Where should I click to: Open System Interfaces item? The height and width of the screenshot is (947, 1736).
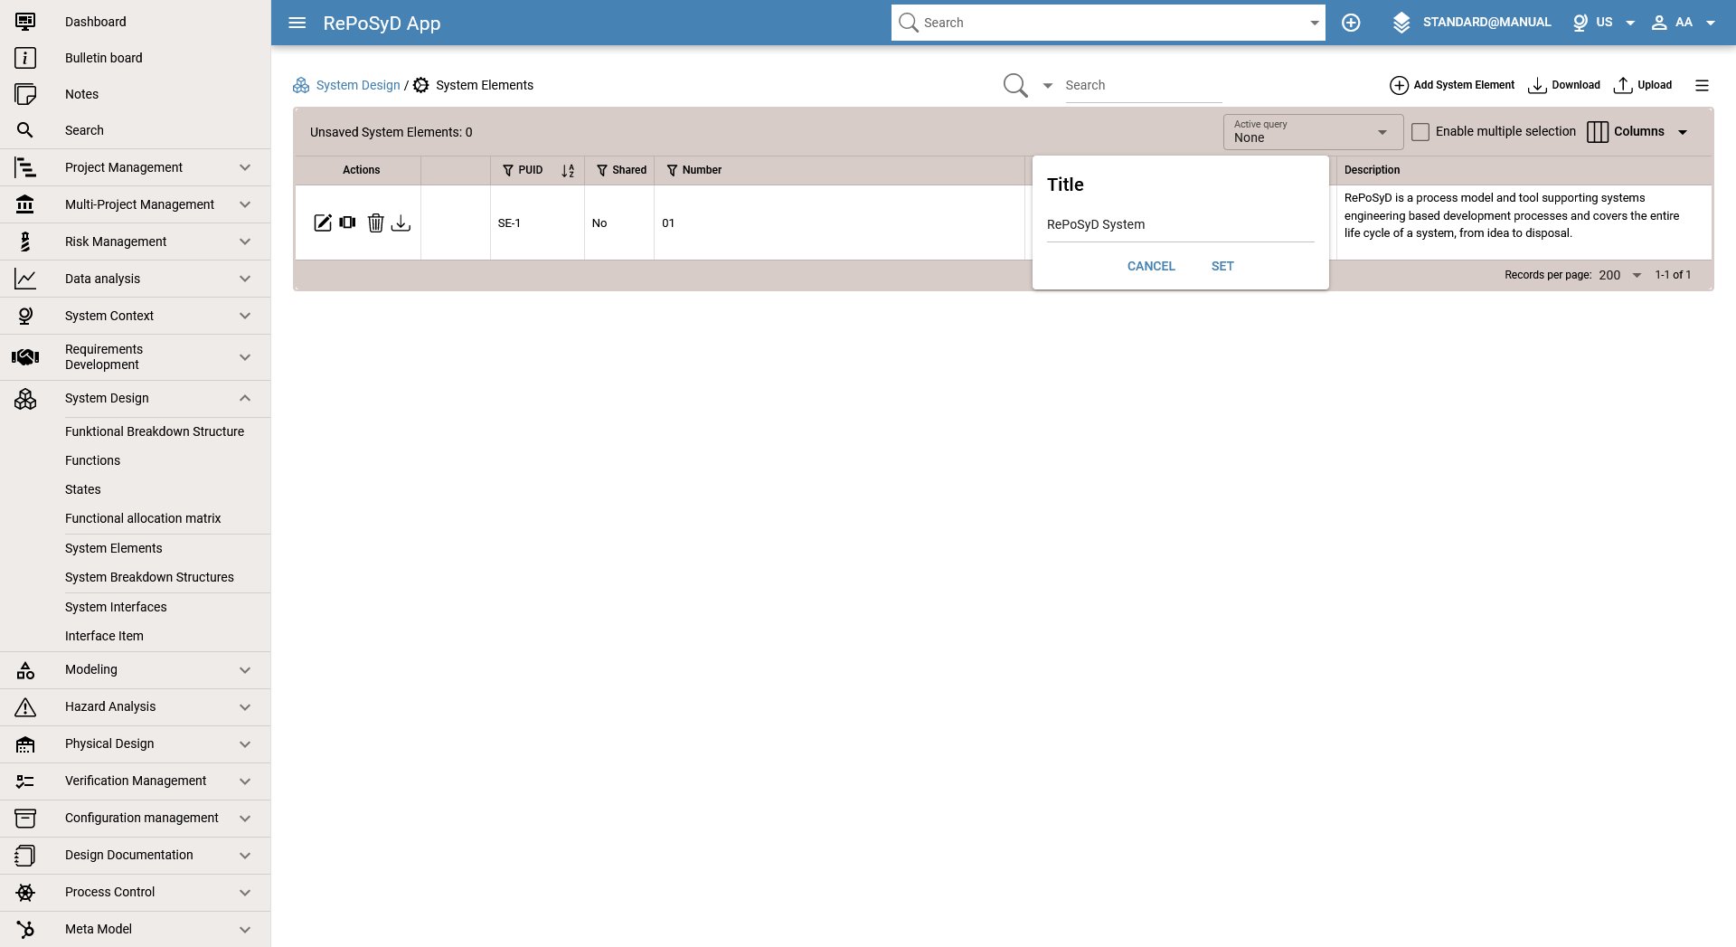coord(116,607)
